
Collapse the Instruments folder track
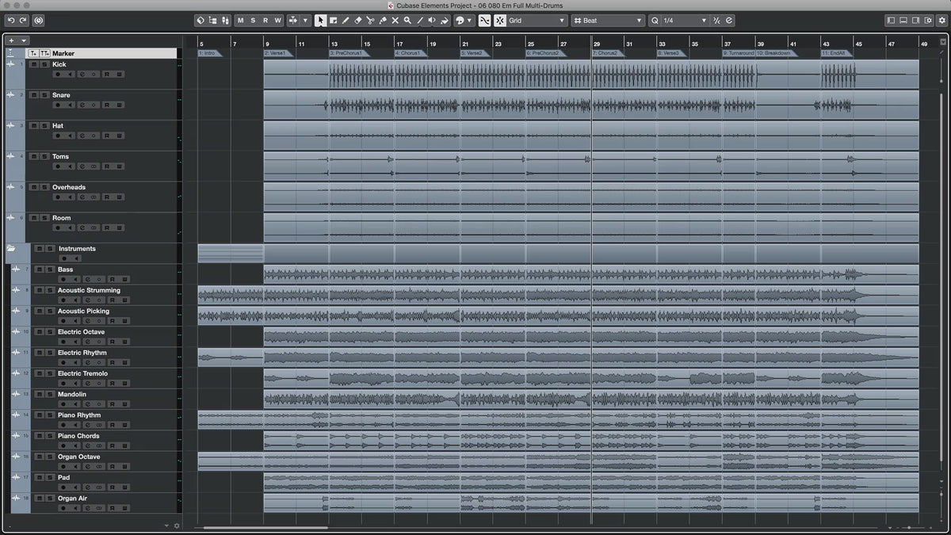click(x=11, y=249)
